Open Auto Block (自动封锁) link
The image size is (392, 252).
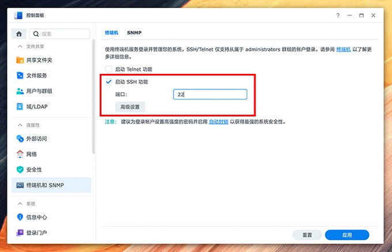coord(218,122)
